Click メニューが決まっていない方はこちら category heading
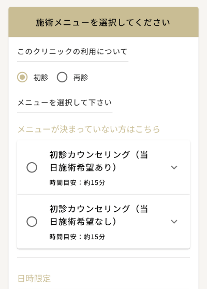The height and width of the screenshot is (289, 207). [89, 129]
